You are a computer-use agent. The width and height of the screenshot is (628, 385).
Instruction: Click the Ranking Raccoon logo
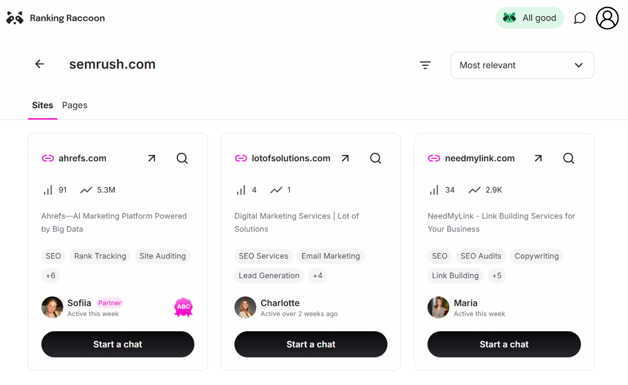click(55, 18)
